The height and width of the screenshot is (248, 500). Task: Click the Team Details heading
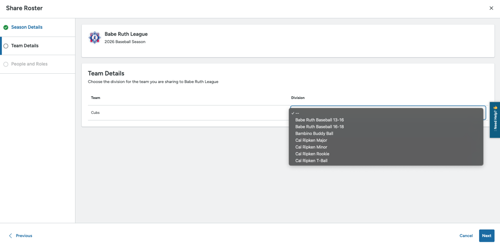pyautogui.click(x=106, y=74)
